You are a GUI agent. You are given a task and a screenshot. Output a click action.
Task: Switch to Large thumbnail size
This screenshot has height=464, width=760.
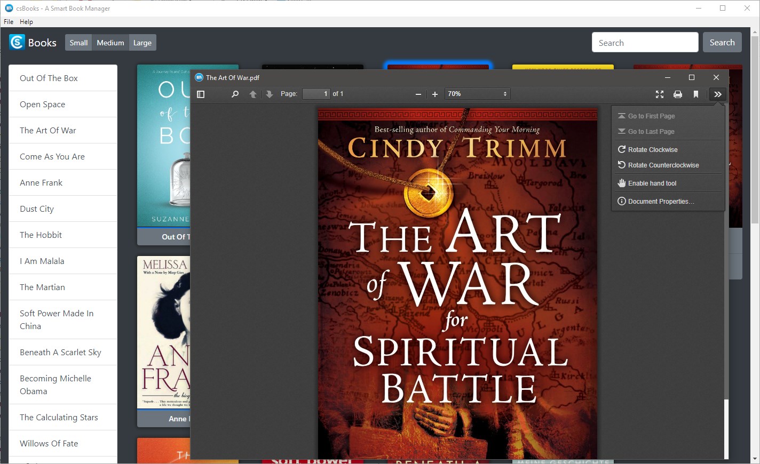[x=142, y=43]
